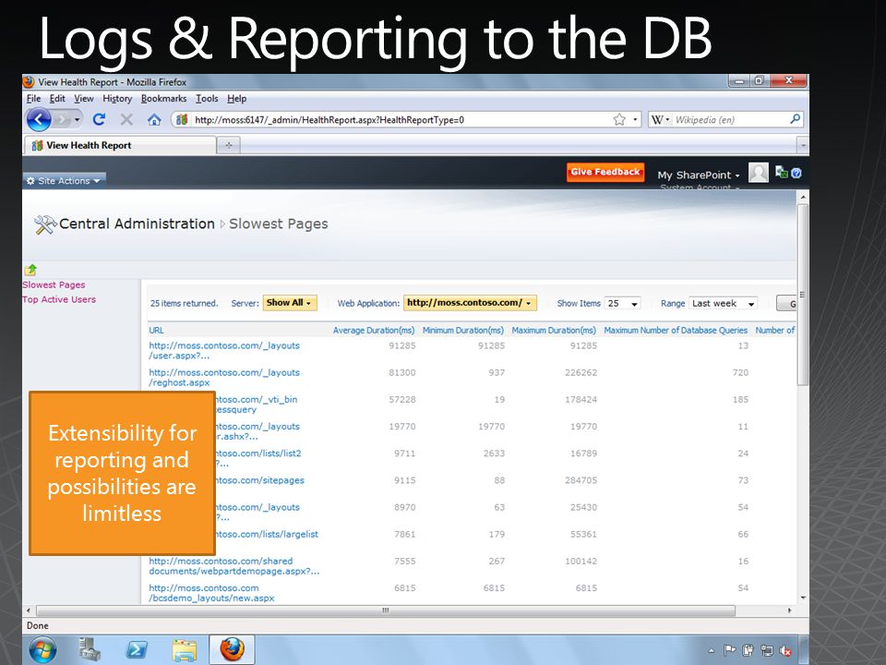Click the site favicon in the address bar

coord(182,119)
